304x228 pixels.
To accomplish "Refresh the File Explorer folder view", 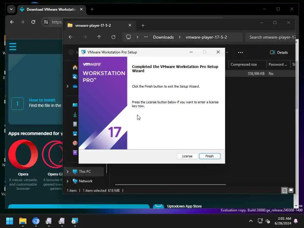I will (113, 37).
